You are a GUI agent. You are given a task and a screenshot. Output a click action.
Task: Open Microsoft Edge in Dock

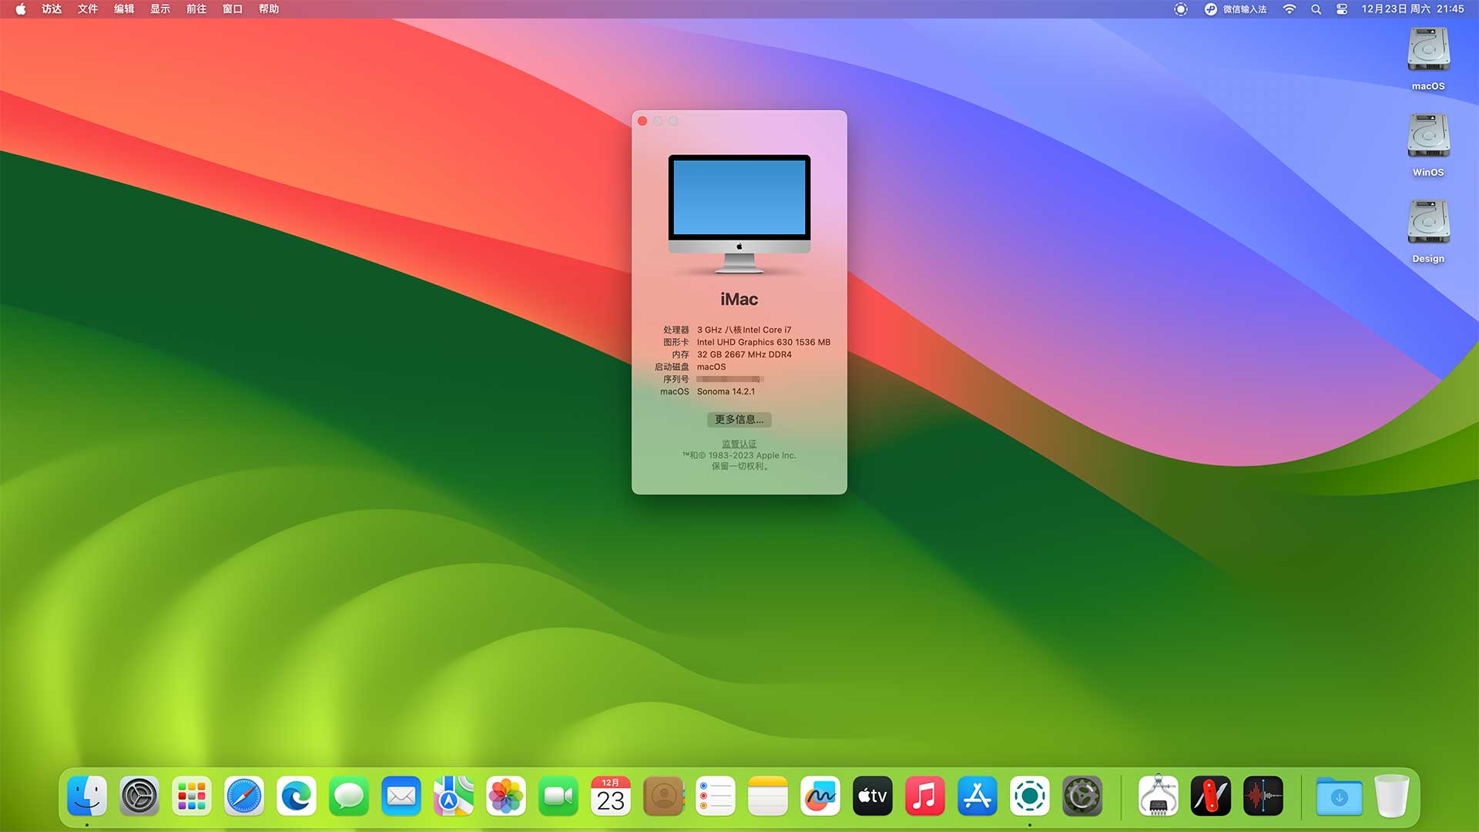point(297,796)
